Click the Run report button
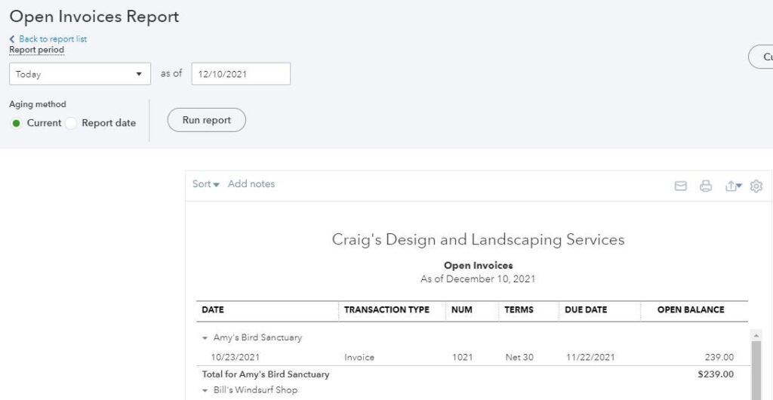 (x=206, y=120)
